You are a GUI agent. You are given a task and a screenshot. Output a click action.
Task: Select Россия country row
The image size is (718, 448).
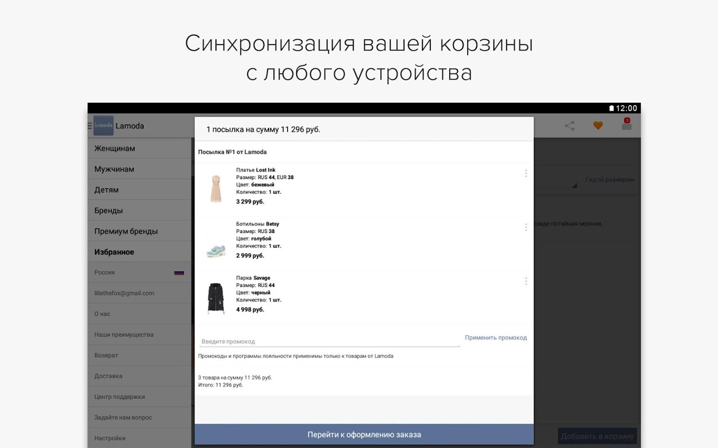coord(140,273)
